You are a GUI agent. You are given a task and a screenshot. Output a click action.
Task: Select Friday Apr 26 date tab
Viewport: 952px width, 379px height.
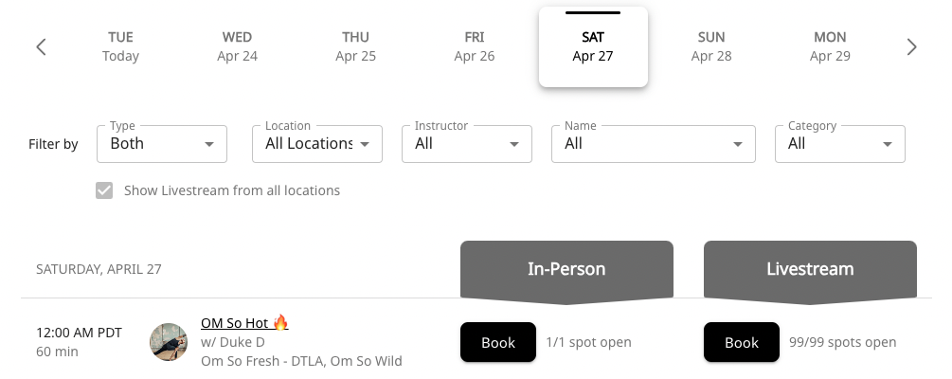tap(475, 46)
